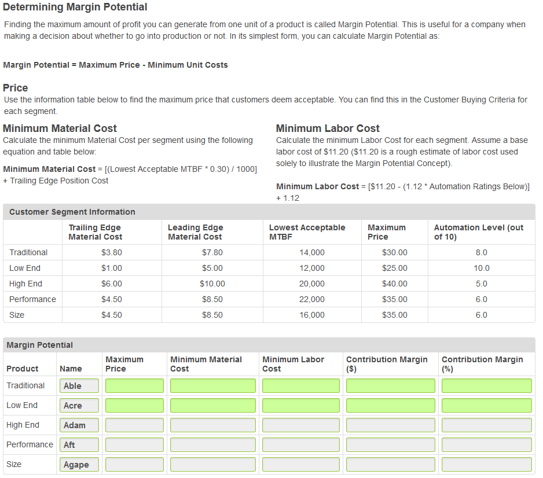Click Contribution Margin (%) field for Performance
Image resolution: width=543 pixels, height=478 pixels.
[486, 445]
